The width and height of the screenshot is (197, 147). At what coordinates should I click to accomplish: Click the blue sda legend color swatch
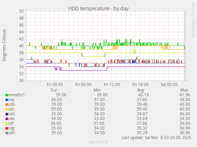tap(7, 100)
